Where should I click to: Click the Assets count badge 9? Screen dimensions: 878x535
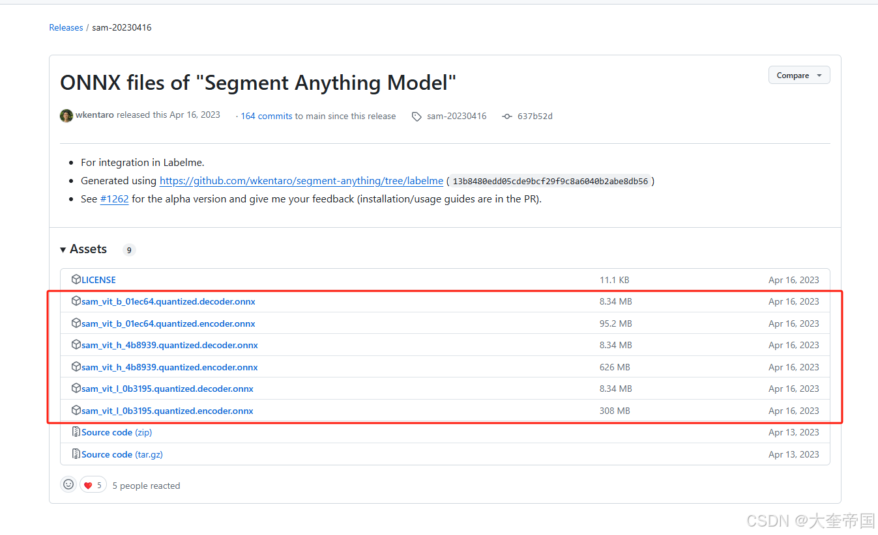(129, 250)
